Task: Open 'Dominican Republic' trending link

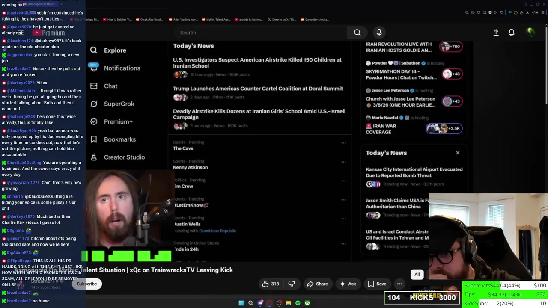Action: (217, 231)
